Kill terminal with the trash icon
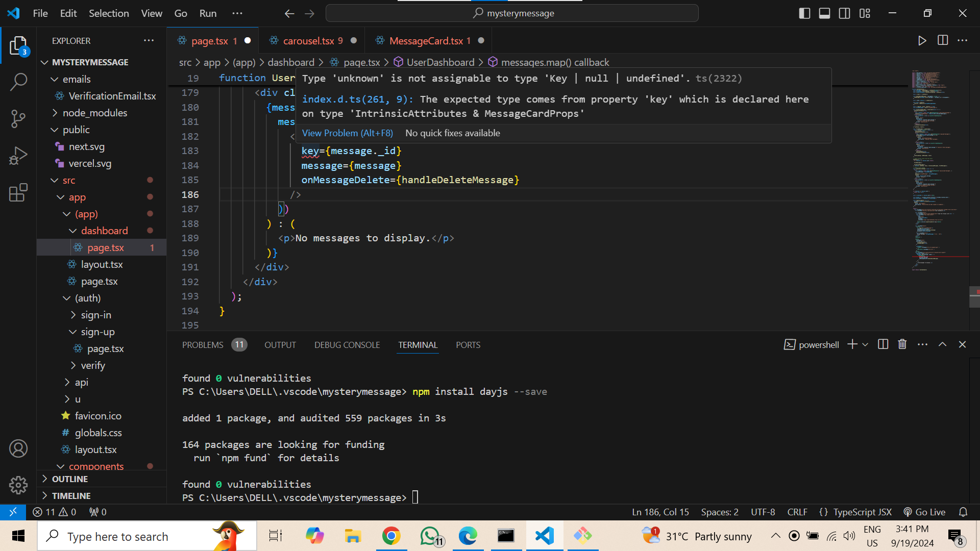The height and width of the screenshot is (551, 980). 902,345
